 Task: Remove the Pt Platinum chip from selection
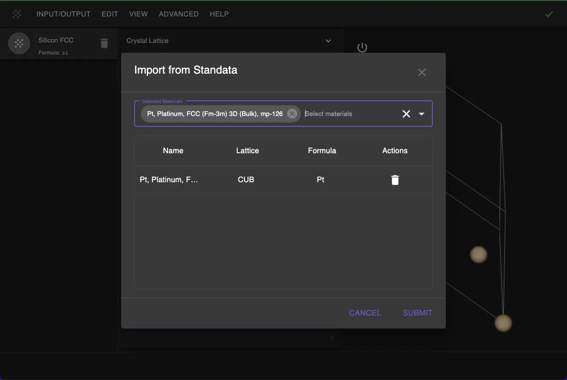[x=292, y=114]
